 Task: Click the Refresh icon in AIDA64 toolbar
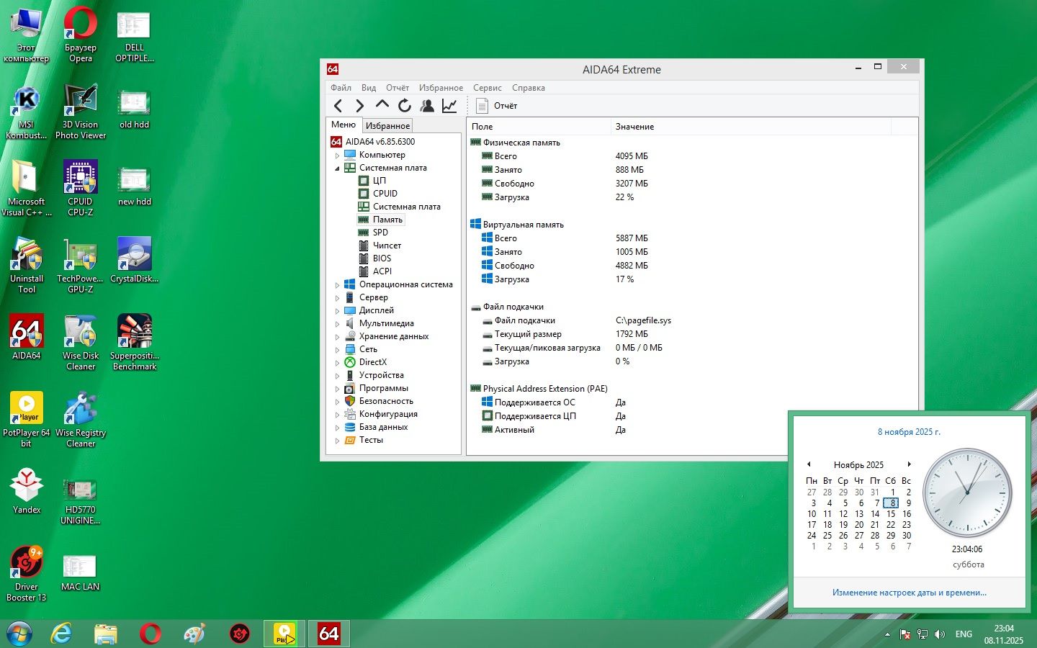click(x=405, y=106)
